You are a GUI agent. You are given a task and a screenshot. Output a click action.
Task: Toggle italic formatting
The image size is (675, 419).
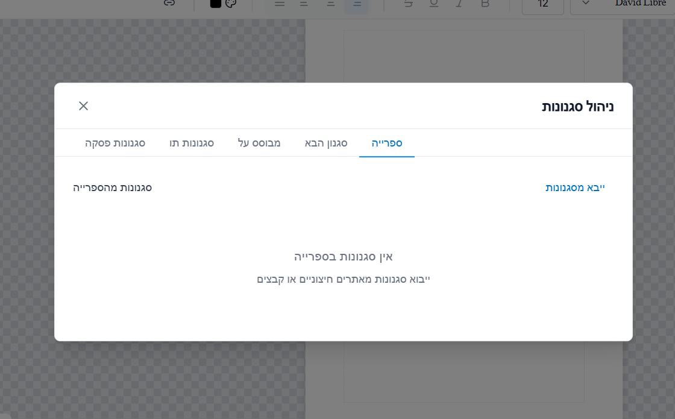(460, 4)
